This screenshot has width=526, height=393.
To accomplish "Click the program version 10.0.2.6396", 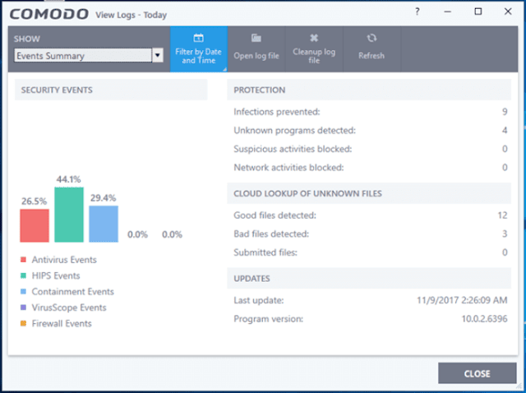I will point(484,318).
